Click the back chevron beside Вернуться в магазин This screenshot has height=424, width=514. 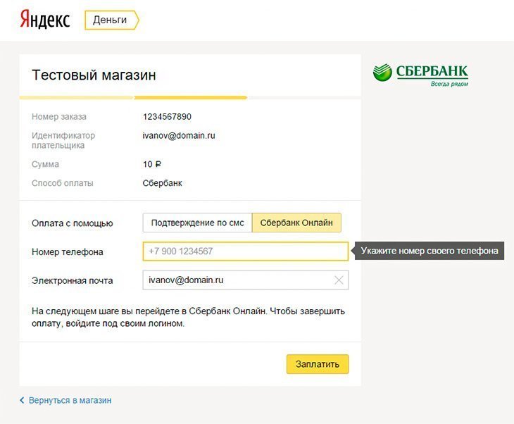[x=22, y=400]
